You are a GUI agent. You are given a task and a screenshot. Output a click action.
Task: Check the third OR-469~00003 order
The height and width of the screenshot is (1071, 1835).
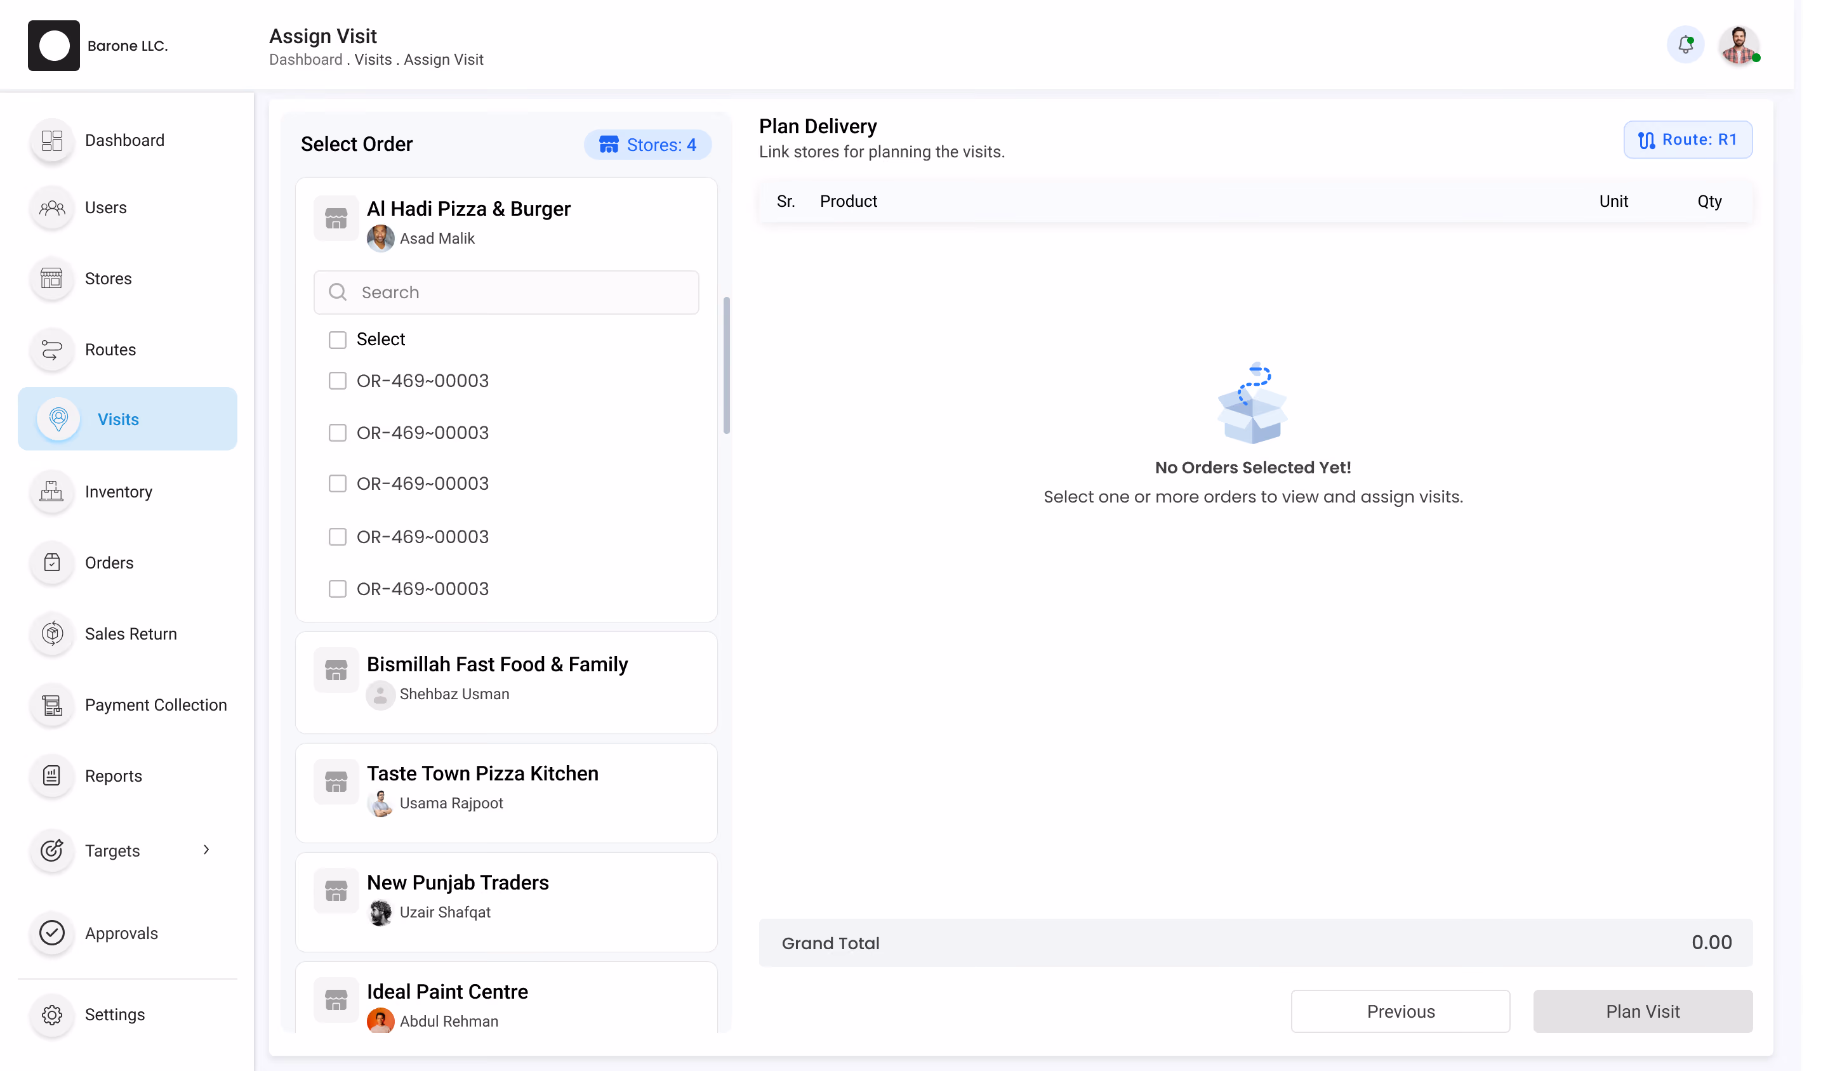337,484
